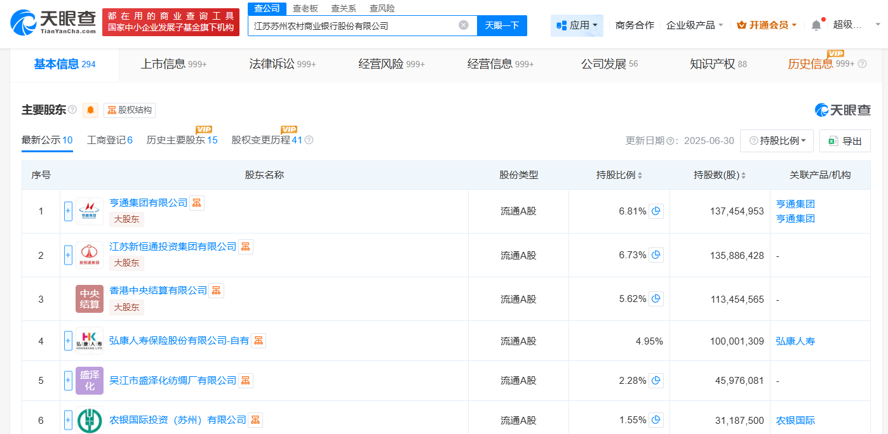Switch to the 工商登记 tab
888x434 pixels.
109,141
